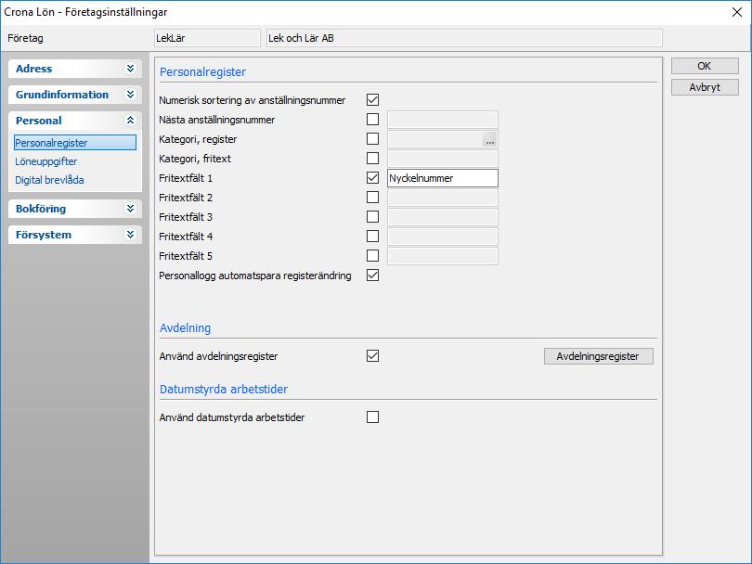Expand the Bokföring section chevron

pos(131,209)
